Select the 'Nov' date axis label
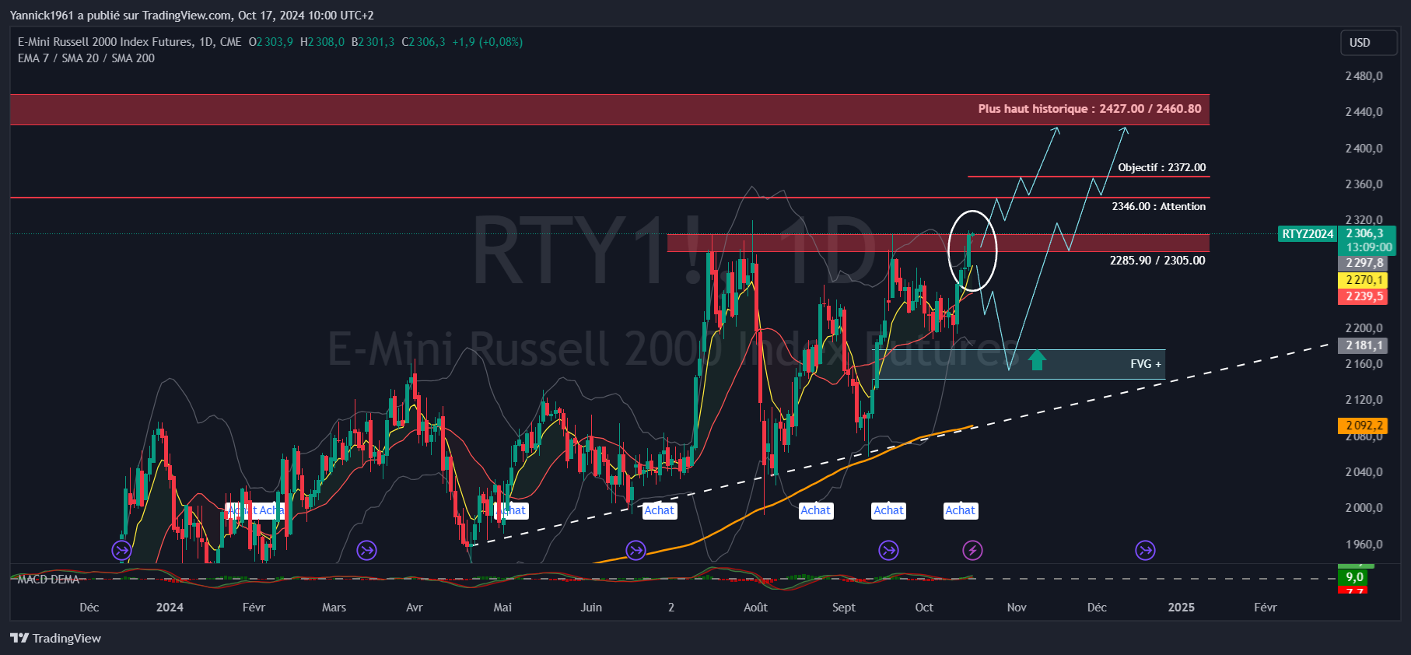The width and height of the screenshot is (1411, 655). pyautogui.click(x=1017, y=608)
